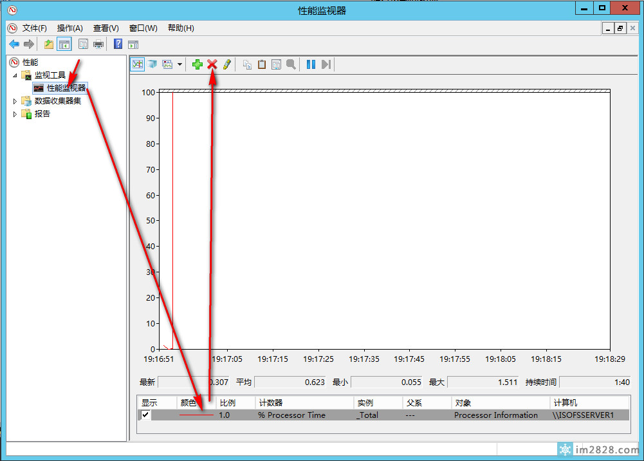Open the 查看(V) menu

(106, 28)
